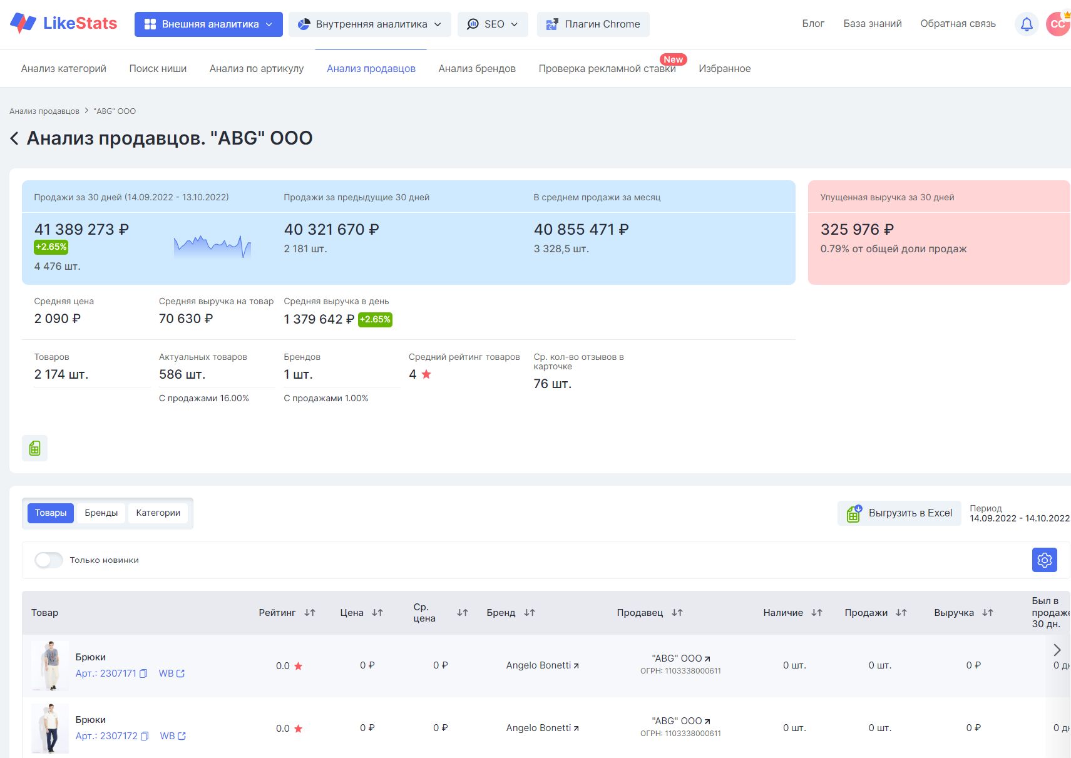This screenshot has width=1071, height=758.
Task: Copy article number 2307171
Action: point(143,673)
